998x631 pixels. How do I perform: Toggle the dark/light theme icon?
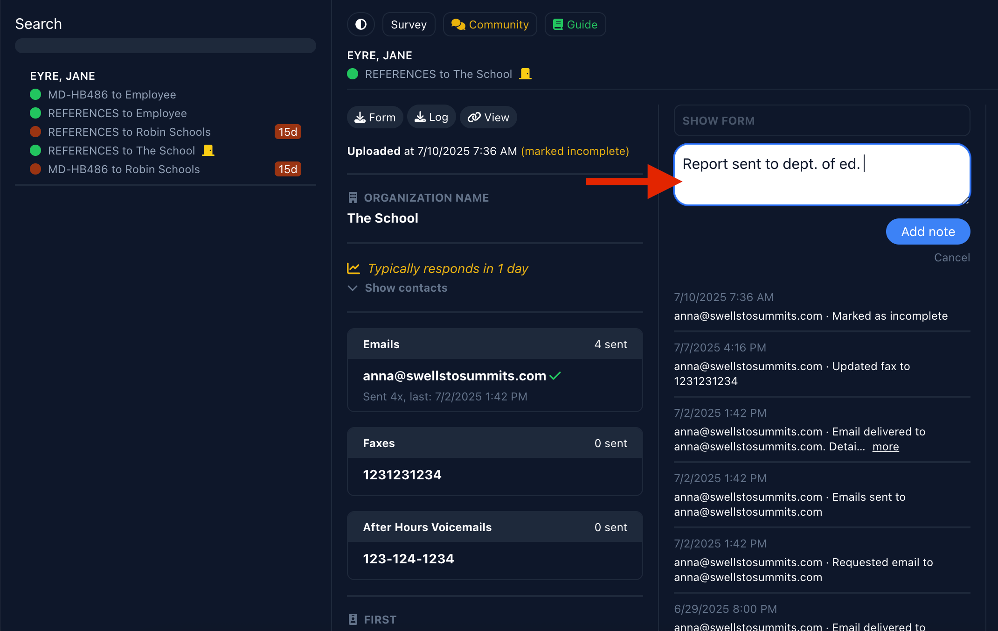point(360,24)
